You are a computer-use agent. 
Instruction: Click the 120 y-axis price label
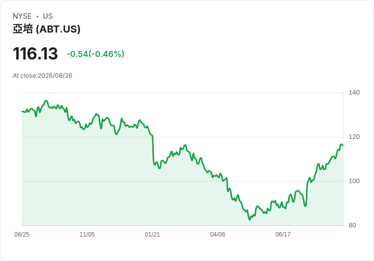tap(354, 137)
